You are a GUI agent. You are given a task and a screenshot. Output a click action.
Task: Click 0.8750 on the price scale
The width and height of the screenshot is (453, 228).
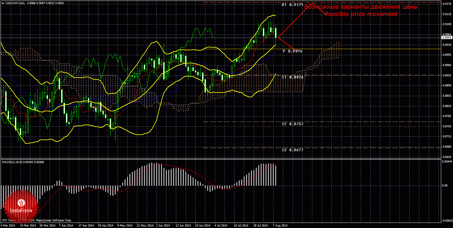[x=446, y=126]
